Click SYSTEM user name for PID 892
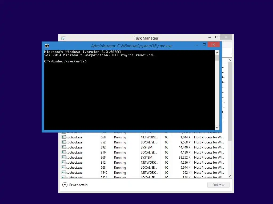273x204 pixels. [146, 147]
